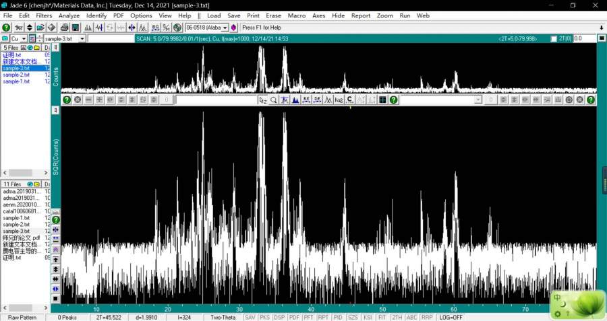Click the S/M search-match icon

pos(166,28)
